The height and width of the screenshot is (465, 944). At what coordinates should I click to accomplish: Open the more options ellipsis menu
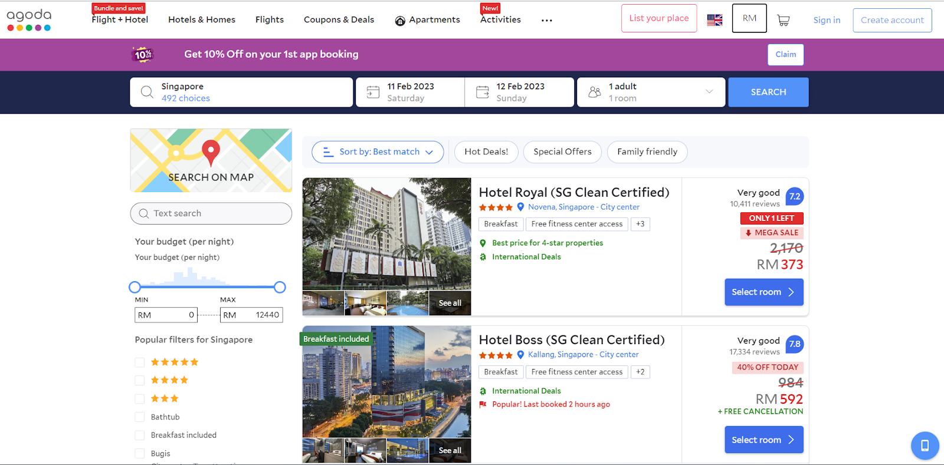coord(547,20)
